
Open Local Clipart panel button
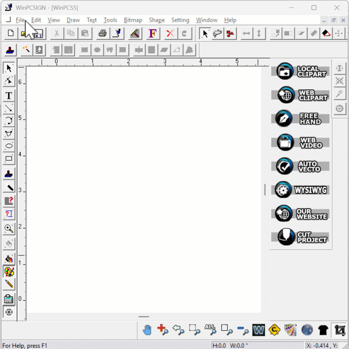300,71
